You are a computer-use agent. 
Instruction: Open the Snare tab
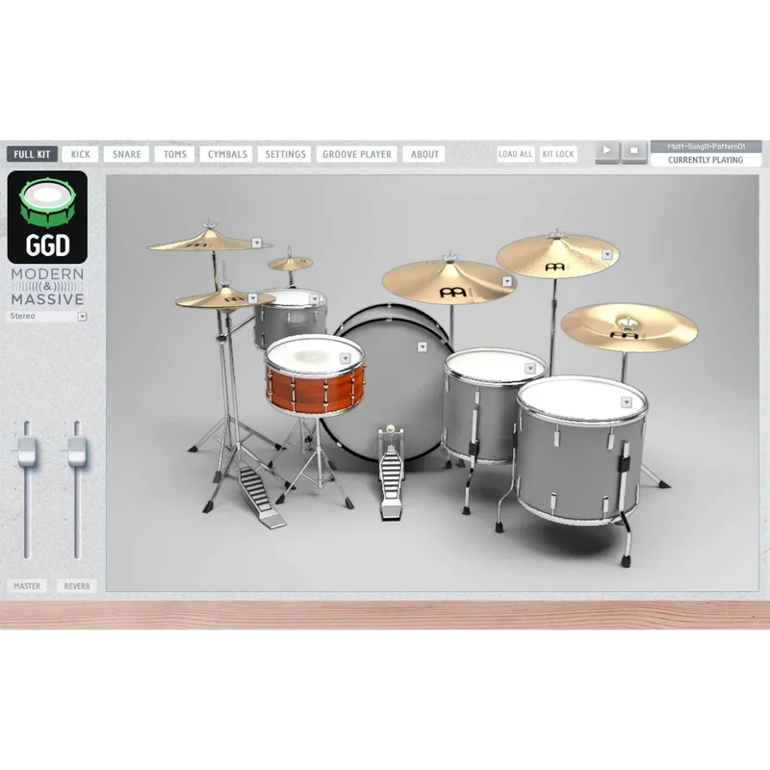126,154
